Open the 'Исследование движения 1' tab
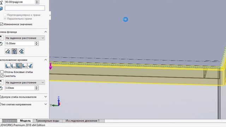Screen dimensions: 226x127 point(82,121)
